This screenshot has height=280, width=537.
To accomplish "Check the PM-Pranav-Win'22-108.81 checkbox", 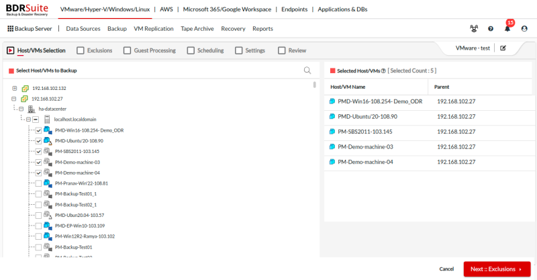I will coord(38,183).
